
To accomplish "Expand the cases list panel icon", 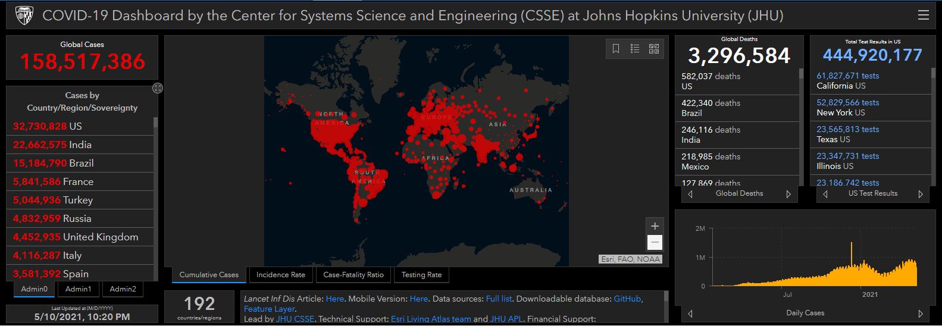I will click(158, 88).
